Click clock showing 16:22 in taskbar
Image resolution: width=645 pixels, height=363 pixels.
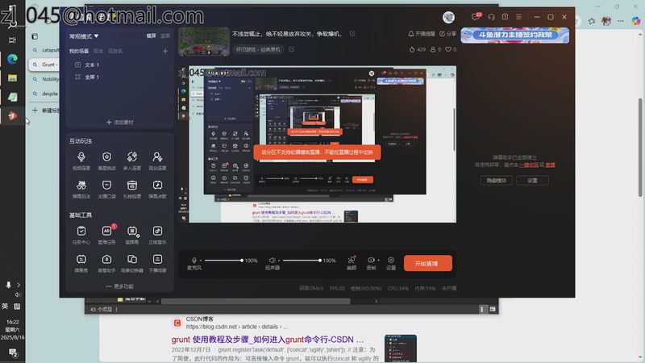click(12, 322)
